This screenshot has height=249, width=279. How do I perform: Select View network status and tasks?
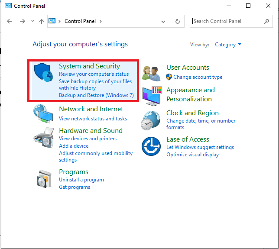(x=93, y=119)
